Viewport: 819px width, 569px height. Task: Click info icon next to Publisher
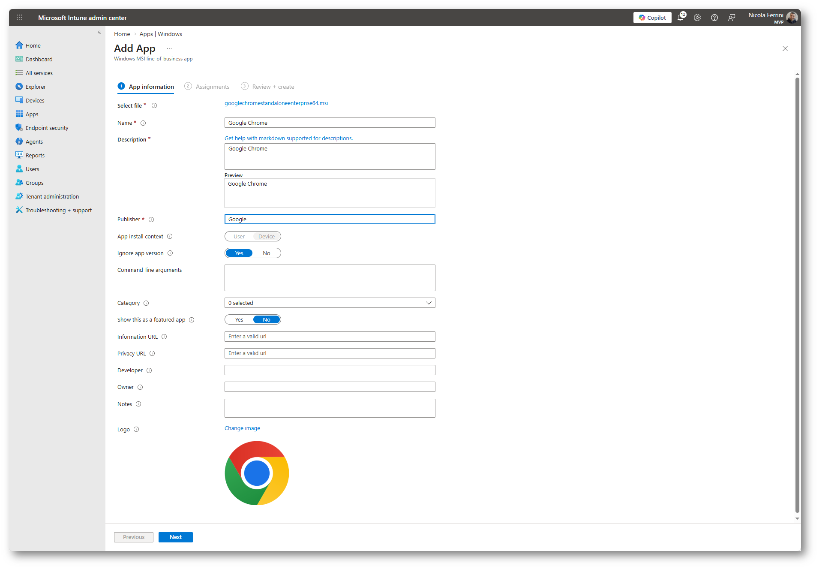point(151,220)
